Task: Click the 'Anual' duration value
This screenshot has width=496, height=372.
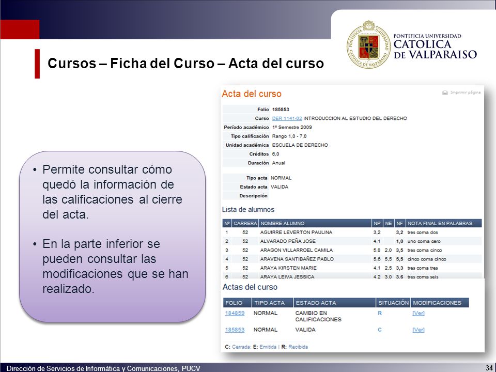Action: [x=278, y=163]
